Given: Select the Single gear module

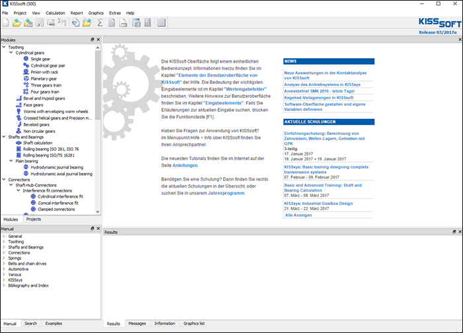Looking at the screenshot, I should [x=40, y=59].
